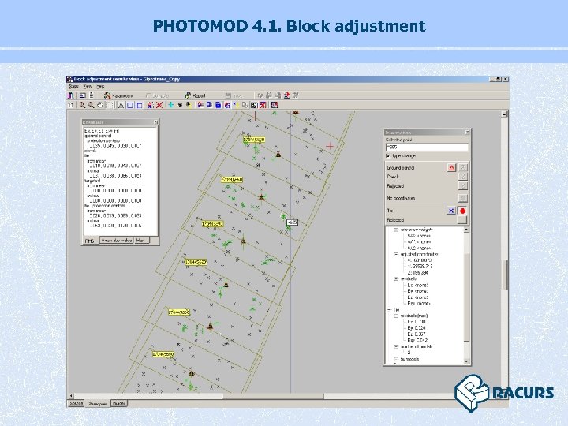
Task: Click the blue rectangle frame icon
Action: click(129, 106)
